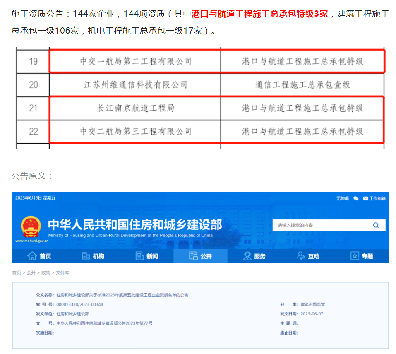Open the 公开 navigation tab
Viewport: 396px width, 354px height.
pyautogui.click(x=200, y=256)
